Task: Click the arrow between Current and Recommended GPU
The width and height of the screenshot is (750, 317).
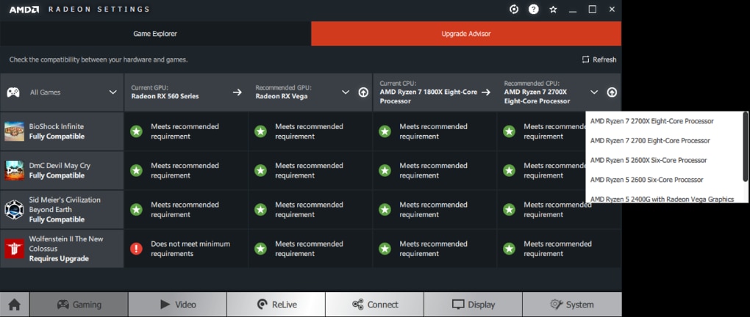Action: coord(238,92)
